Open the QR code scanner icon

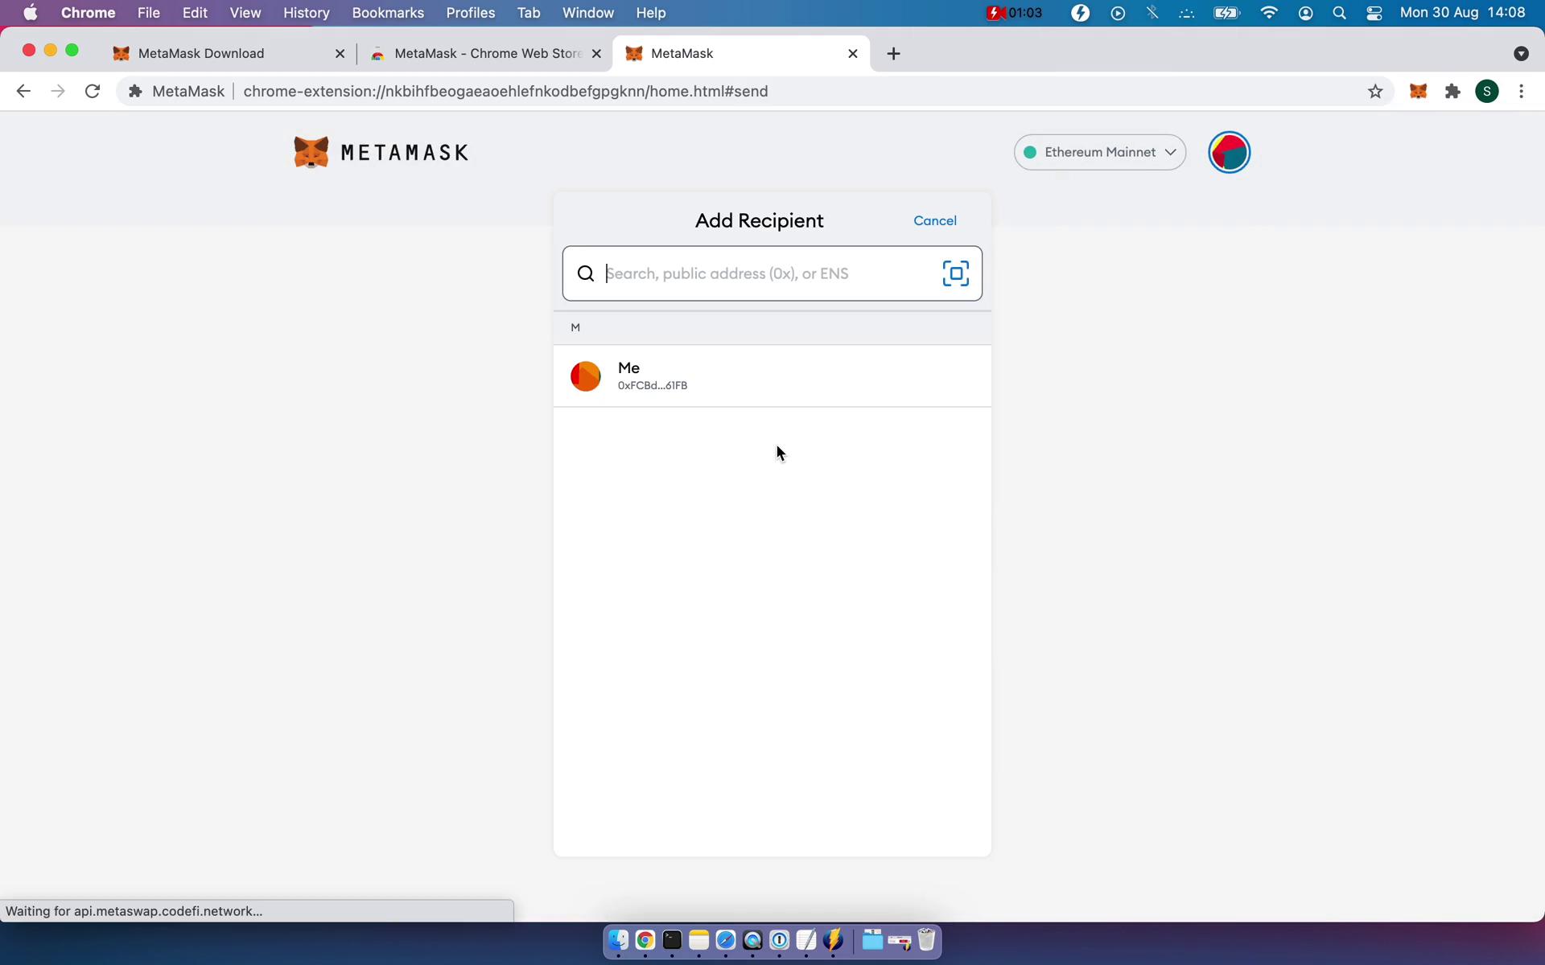pyautogui.click(x=954, y=273)
